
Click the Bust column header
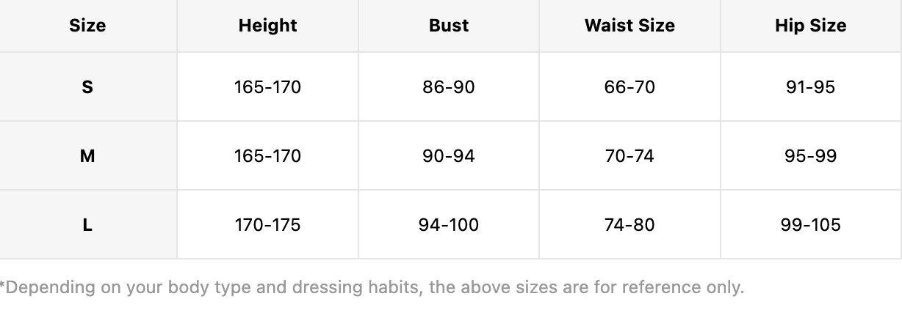[449, 26]
